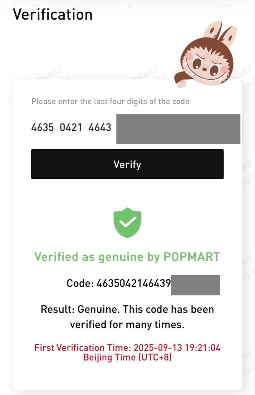
Task: Click the Beijing Time (UTC+8) label
Action: (x=127, y=357)
